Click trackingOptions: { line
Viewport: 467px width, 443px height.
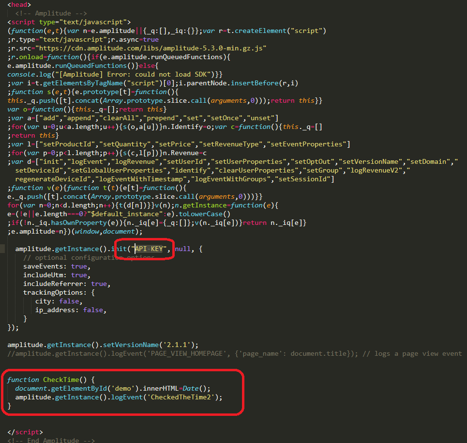[x=59, y=292]
